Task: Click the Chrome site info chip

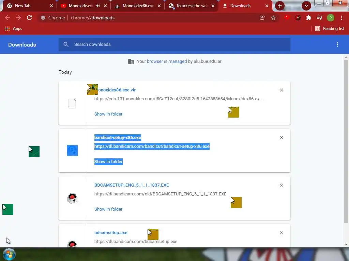Action: (53, 18)
